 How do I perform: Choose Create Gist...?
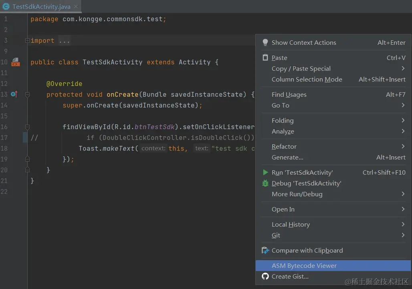point(333,277)
